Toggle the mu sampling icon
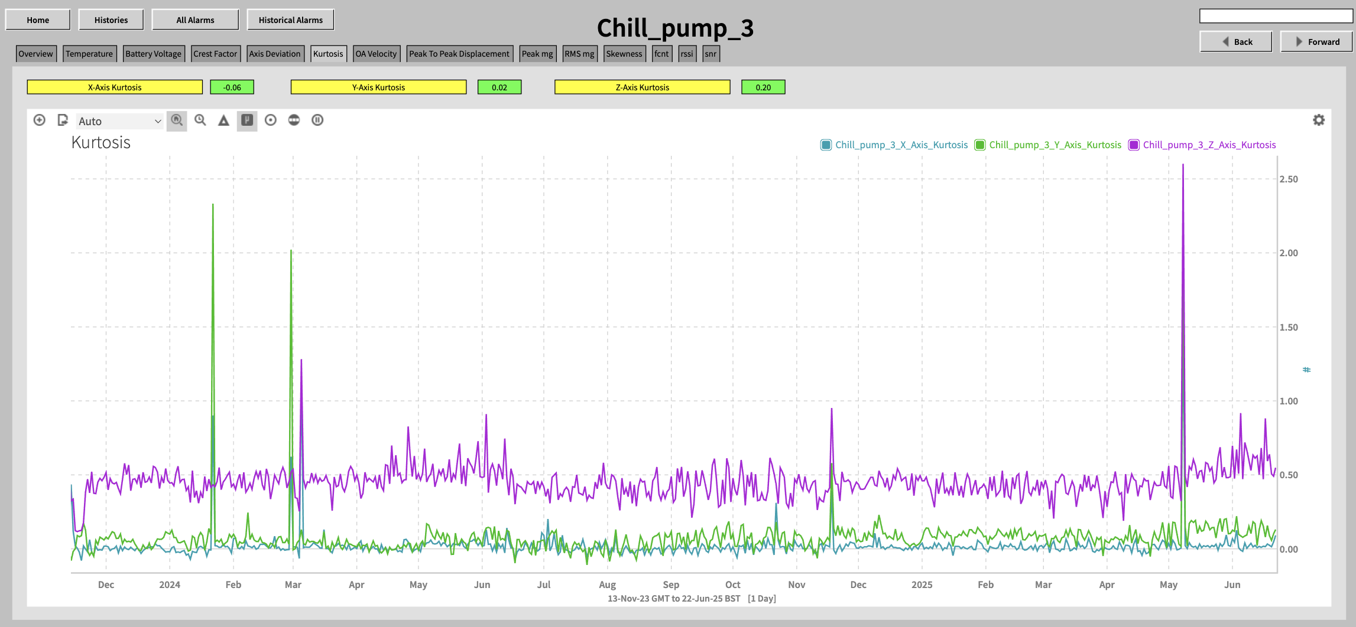This screenshot has height=627, width=1356. 247,120
